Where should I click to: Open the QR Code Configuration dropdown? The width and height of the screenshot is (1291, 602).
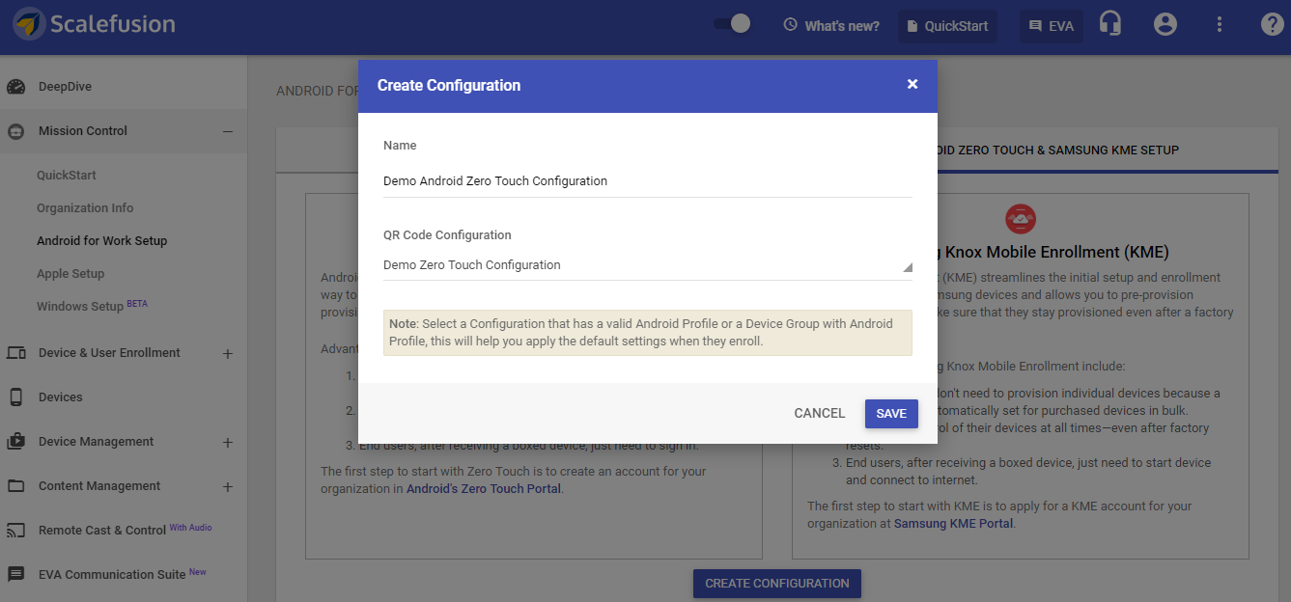pyautogui.click(x=648, y=265)
